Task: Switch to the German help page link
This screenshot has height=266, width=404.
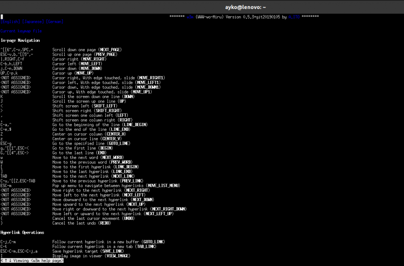Action: [54, 22]
